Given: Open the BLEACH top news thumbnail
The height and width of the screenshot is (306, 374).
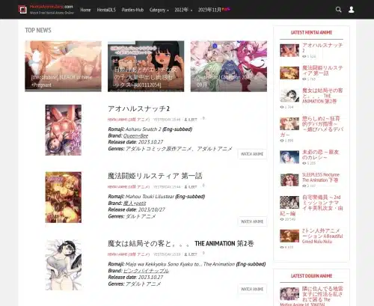Looking at the screenshot, I should pos(63,67).
